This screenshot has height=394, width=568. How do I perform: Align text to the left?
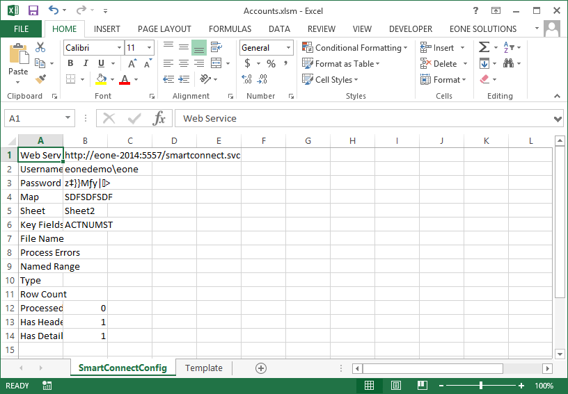pos(168,64)
